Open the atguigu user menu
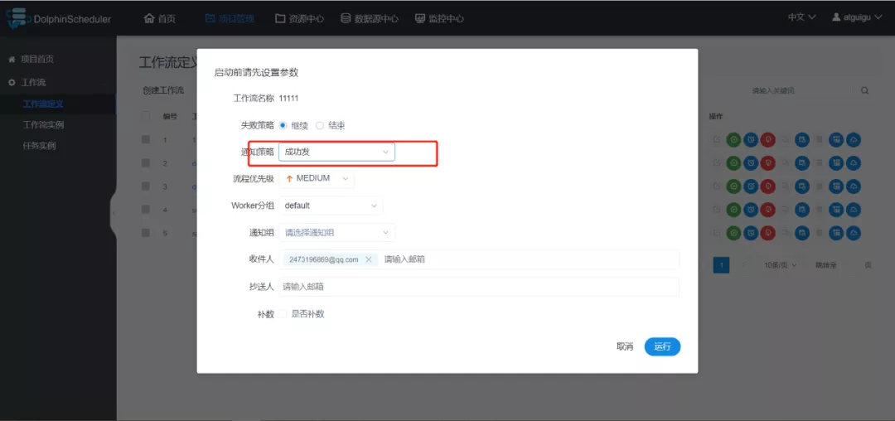The image size is (895, 421). click(858, 17)
